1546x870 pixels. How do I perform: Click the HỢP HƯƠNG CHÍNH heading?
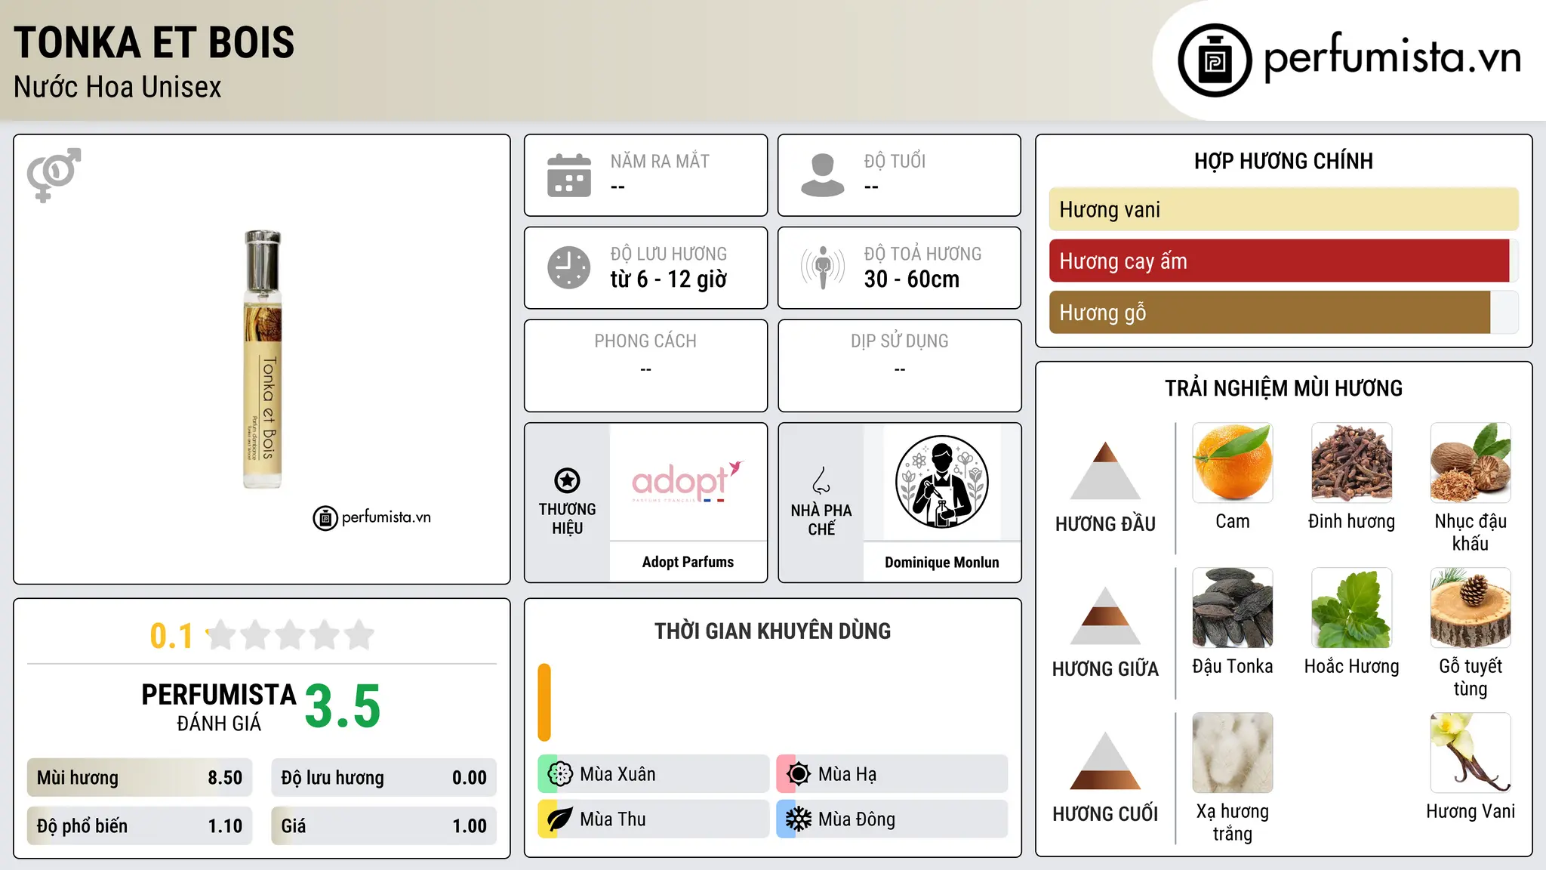tap(1283, 161)
